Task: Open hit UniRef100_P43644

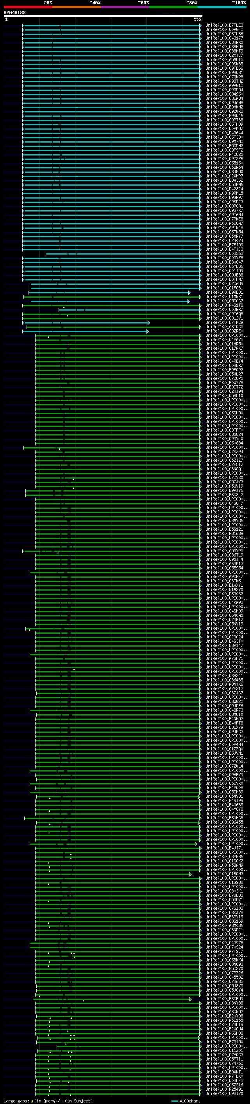Action: click(224, 133)
